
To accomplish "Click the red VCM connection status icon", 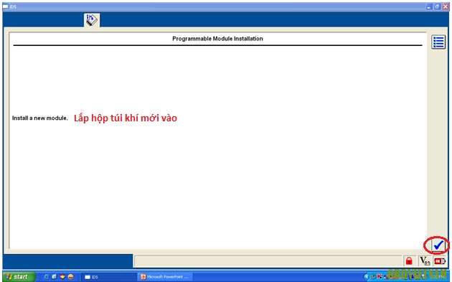I will point(440,261).
